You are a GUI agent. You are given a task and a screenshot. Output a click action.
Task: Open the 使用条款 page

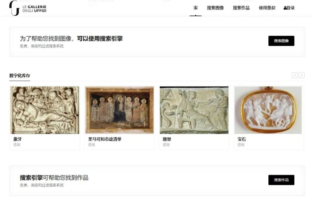click(x=267, y=8)
